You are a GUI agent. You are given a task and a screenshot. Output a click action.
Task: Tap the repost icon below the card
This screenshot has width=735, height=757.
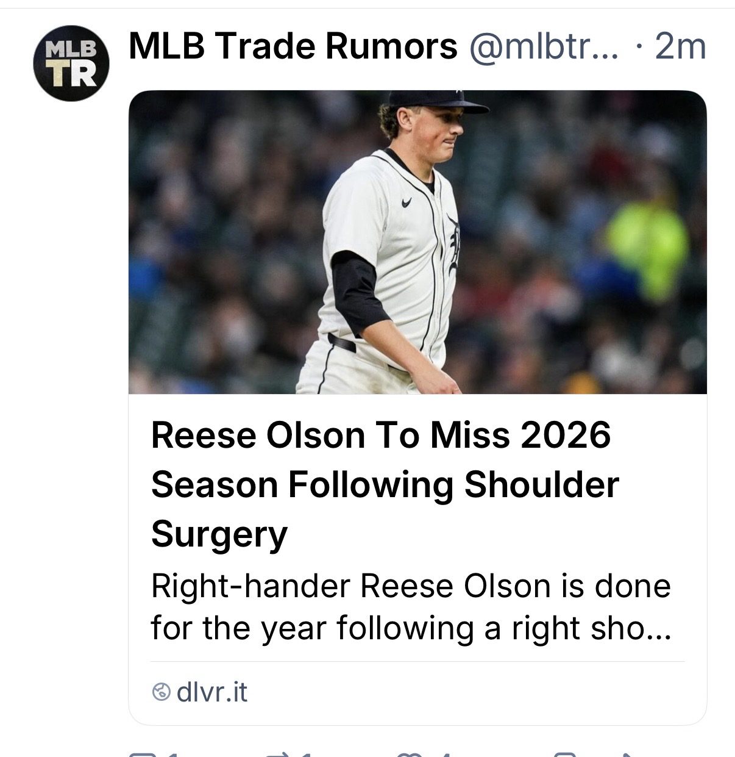277,755
